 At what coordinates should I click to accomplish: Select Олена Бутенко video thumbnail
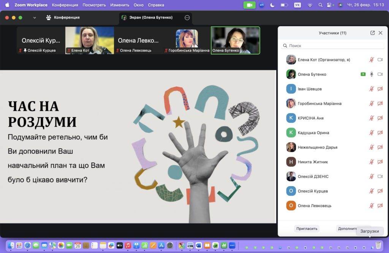click(236, 40)
